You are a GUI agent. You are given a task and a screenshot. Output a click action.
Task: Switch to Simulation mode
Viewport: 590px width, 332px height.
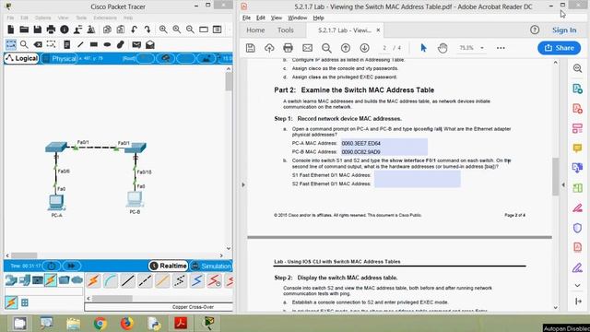click(211, 266)
